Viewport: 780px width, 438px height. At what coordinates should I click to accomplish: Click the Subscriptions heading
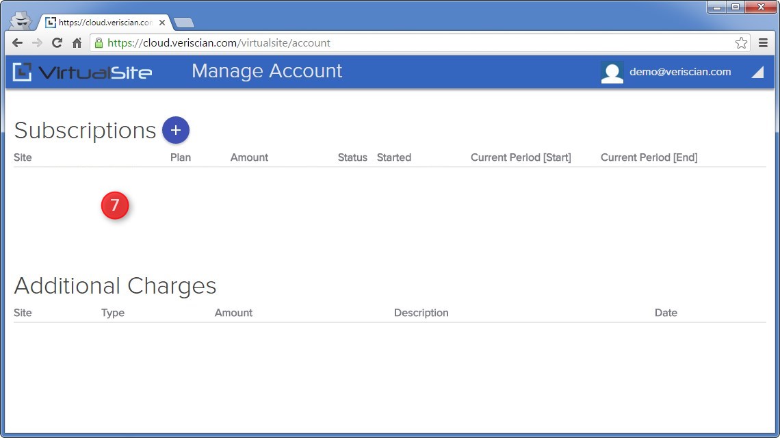85,131
